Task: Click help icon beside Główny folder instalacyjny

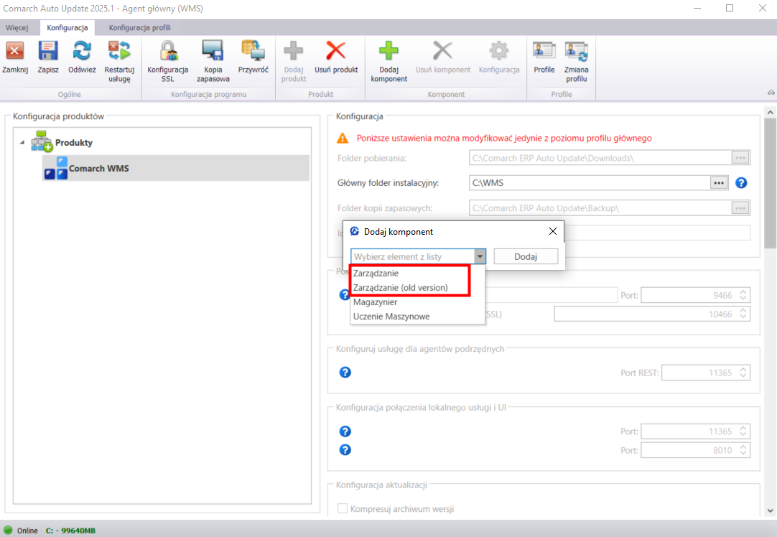Action: [x=741, y=183]
